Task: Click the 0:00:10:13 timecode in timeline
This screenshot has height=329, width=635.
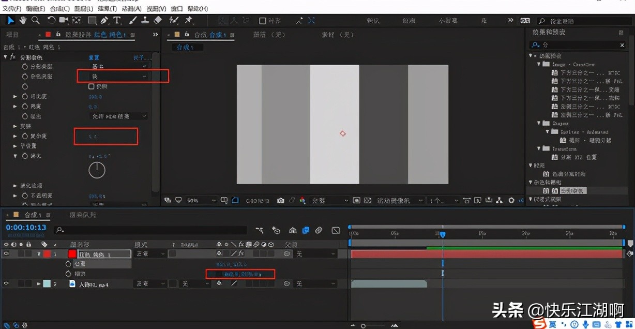Action: coord(26,228)
